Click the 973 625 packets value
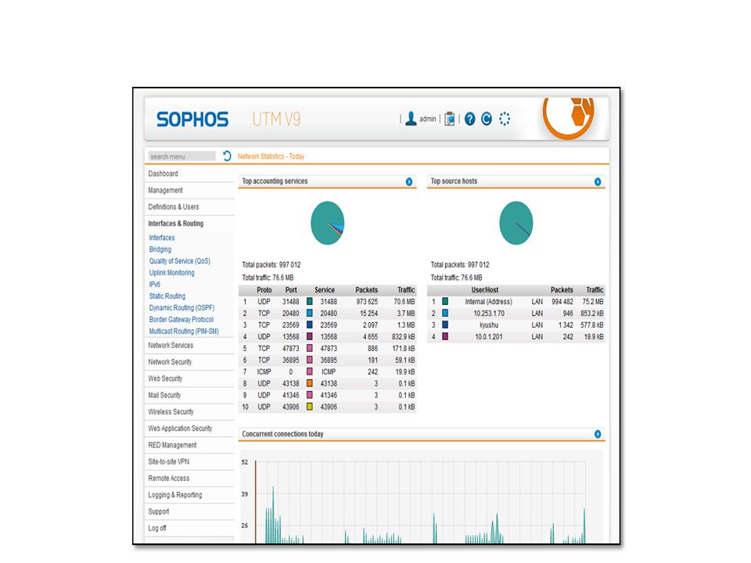 click(x=367, y=302)
